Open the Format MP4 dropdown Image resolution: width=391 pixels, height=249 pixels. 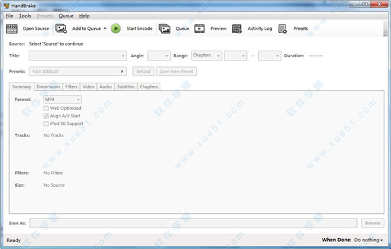(x=63, y=99)
